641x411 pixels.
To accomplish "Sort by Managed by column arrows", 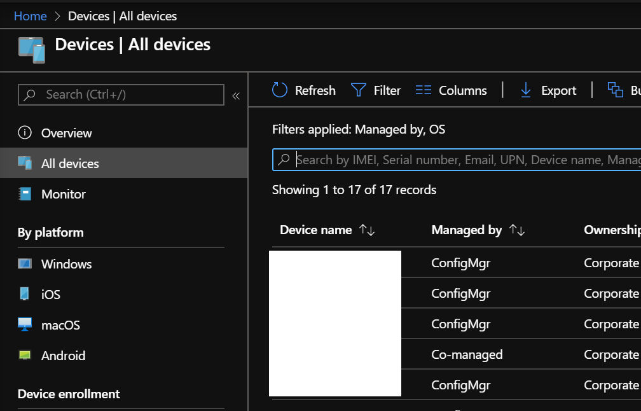I will (517, 230).
